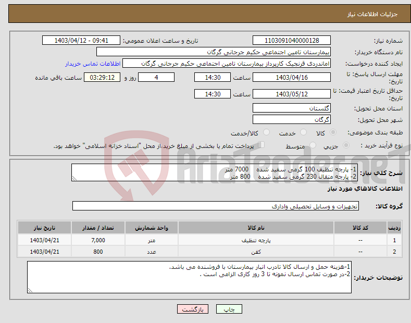Select the متوسط purchase type radio
The width and height of the screenshot is (411, 323).
[313, 145]
